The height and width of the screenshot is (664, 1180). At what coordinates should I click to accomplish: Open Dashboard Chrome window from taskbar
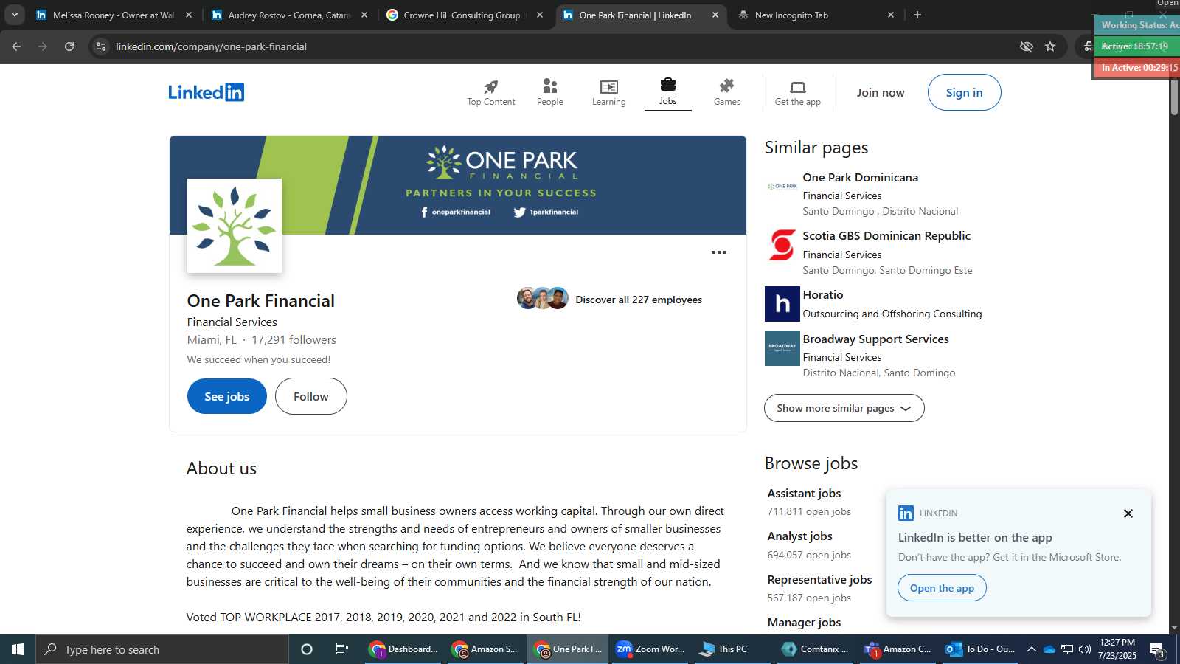[403, 649]
